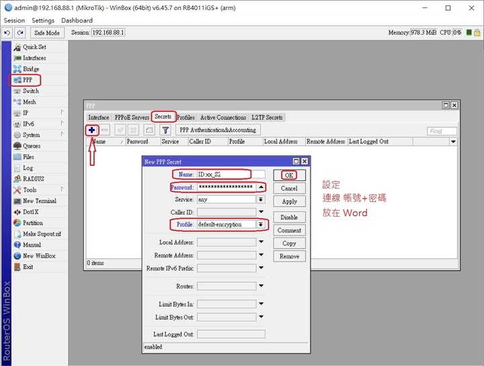Screen dimensions: 484x366
Task: Expand the Remote Address field arrow
Action: [x=261, y=255]
